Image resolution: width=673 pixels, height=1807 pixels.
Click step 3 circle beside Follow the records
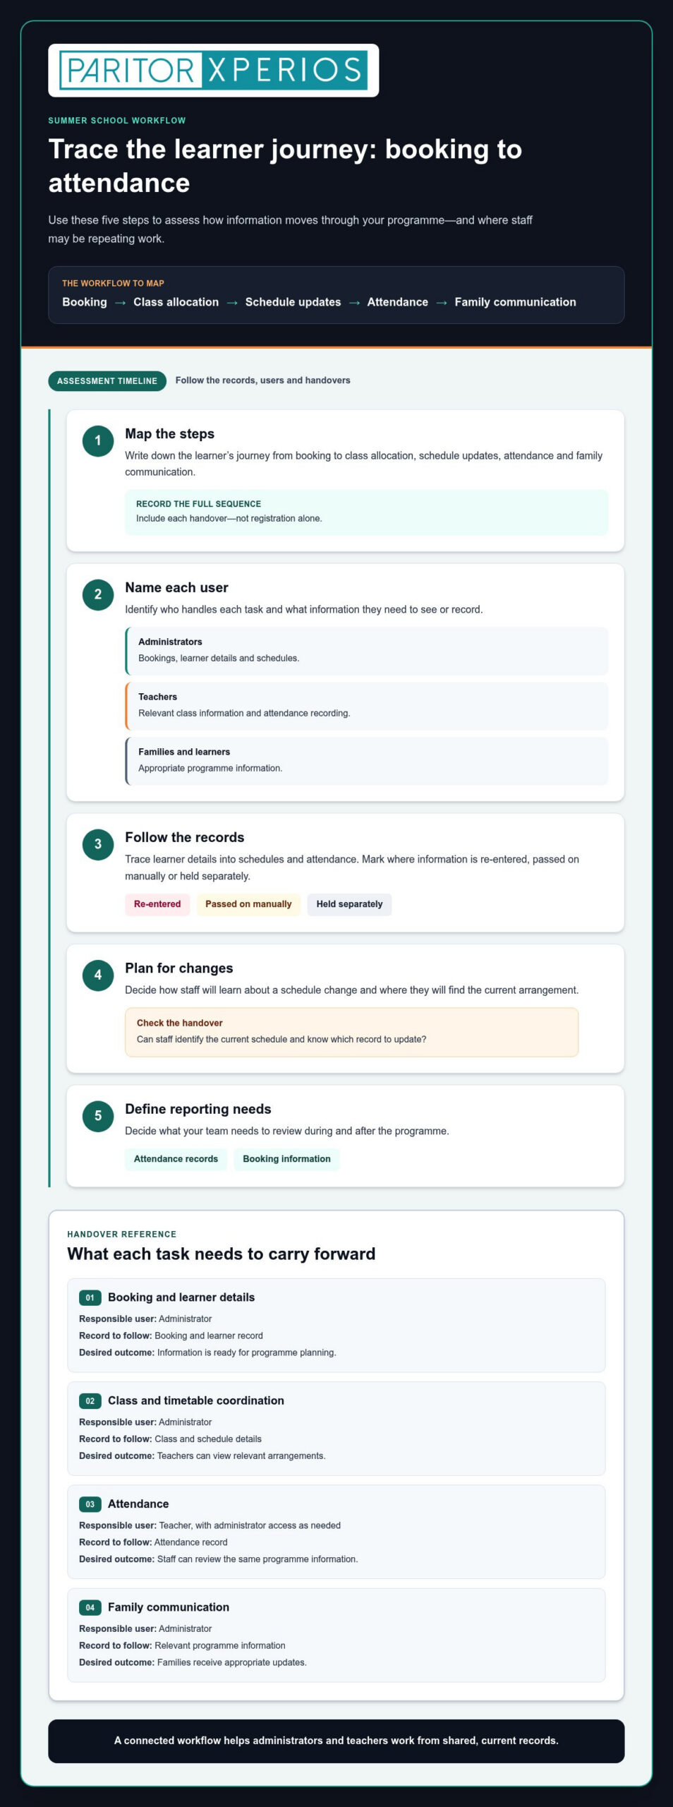pos(98,845)
